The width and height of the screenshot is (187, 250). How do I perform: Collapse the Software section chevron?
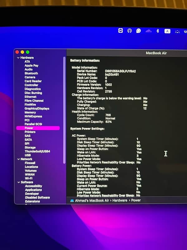(19, 182)
